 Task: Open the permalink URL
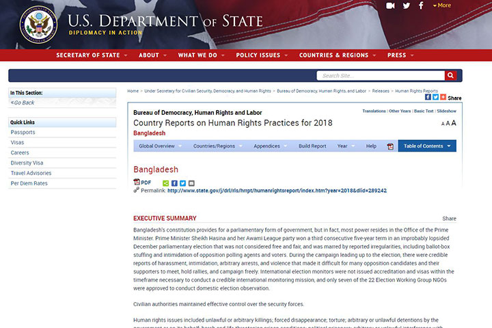277,191
